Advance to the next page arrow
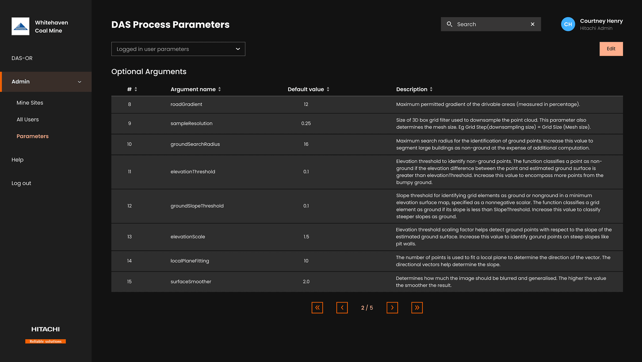 click(392, 308)
